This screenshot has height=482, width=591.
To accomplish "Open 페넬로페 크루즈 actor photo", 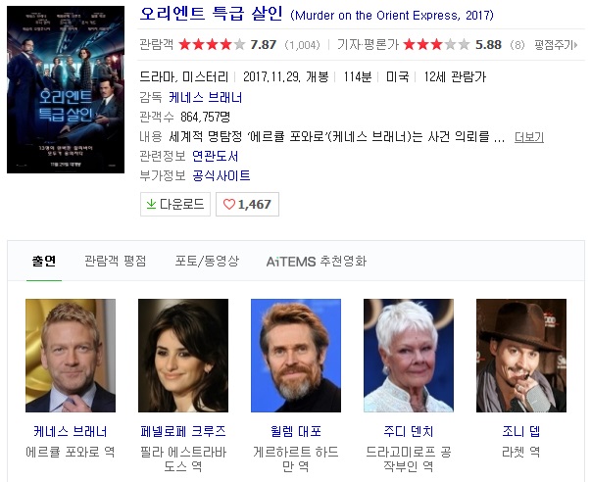I will coord(183,356).
